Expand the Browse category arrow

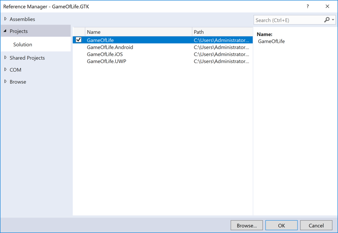(x=6, y=81)
